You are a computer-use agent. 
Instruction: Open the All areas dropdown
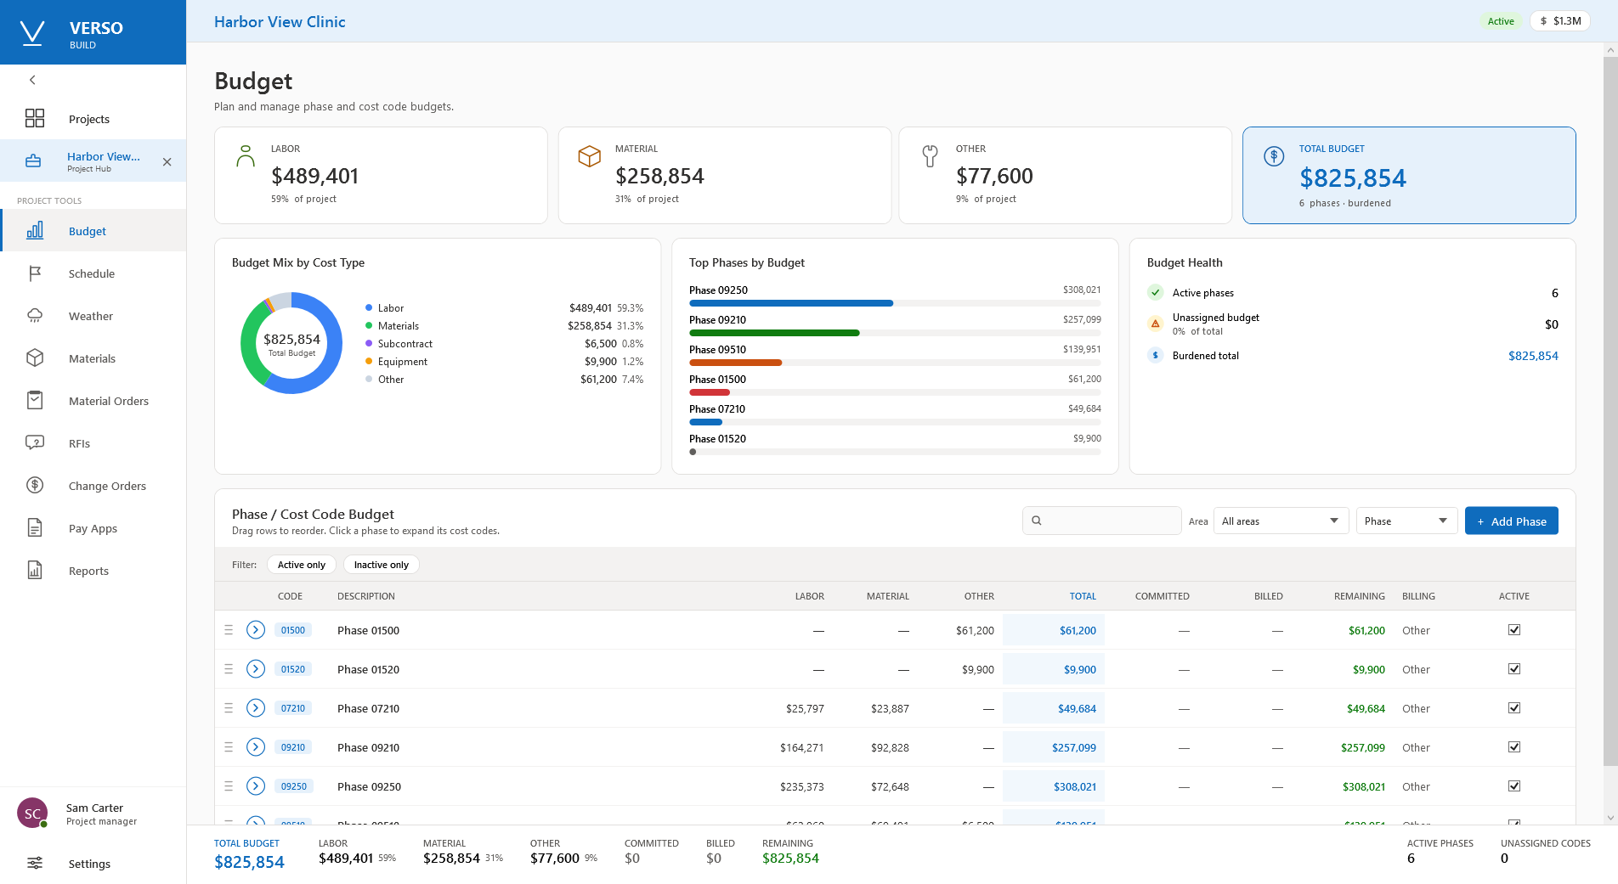(x=1281, y=521)
